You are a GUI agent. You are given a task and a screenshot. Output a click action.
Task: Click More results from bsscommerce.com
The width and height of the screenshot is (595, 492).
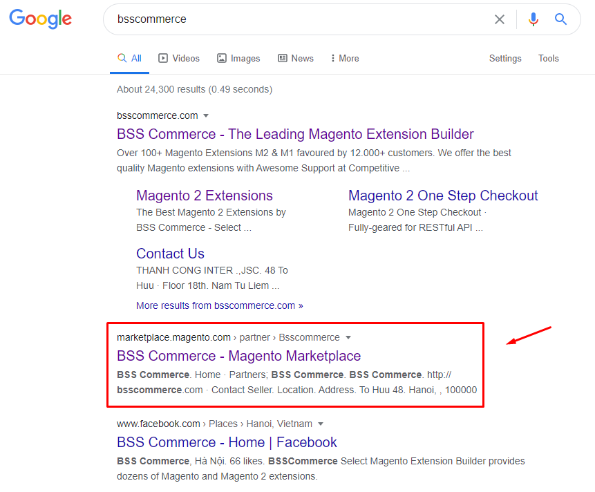pos(219,305)
